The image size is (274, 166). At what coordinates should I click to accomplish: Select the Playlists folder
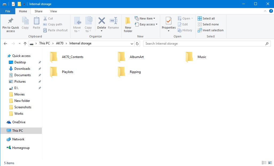[62, 72]
